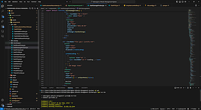Go back using navigation arrow
Screen dimensions: 201x110
[x=67, y=2]
